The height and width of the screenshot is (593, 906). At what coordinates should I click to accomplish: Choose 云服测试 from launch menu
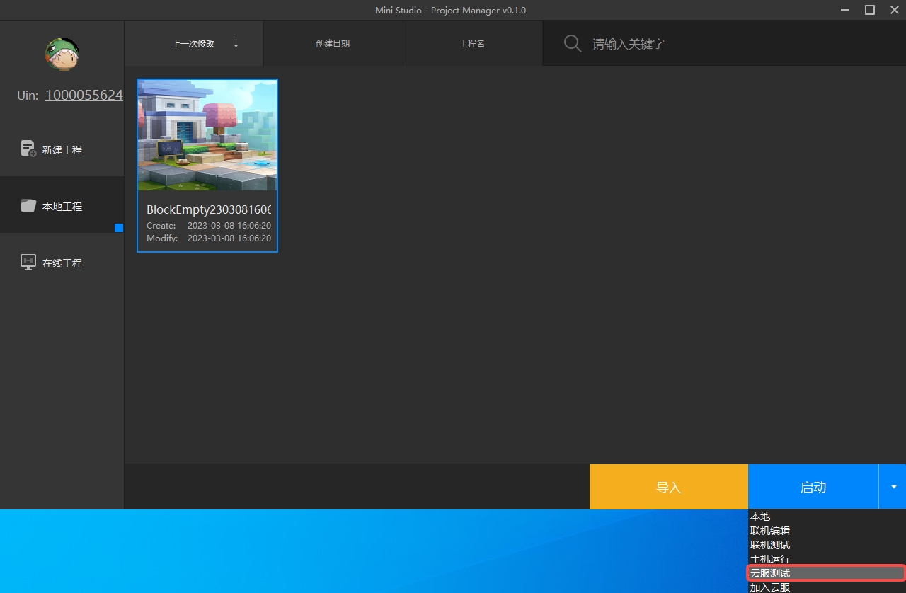pos(827,573)
